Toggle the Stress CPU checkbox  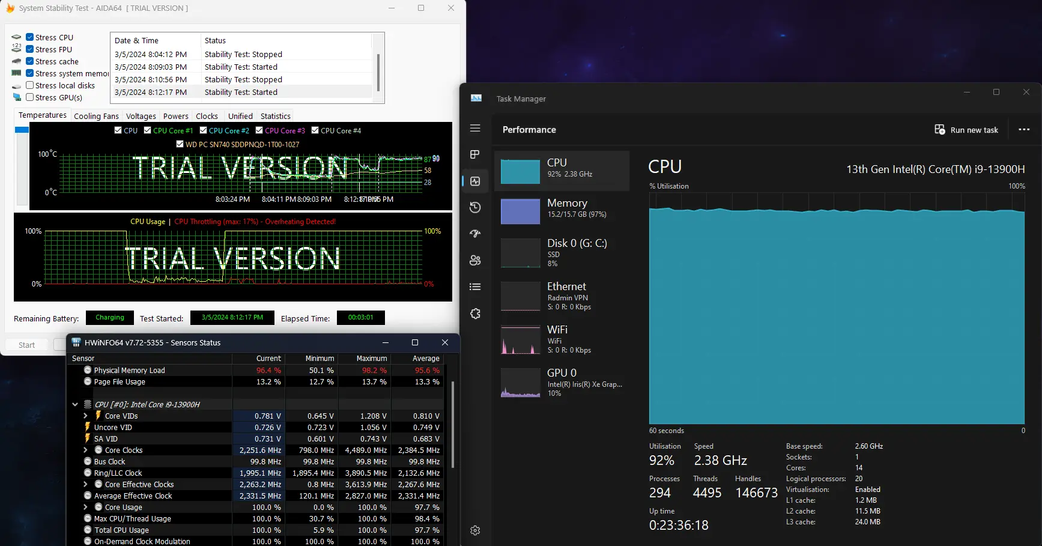click(x=29, y=37)
